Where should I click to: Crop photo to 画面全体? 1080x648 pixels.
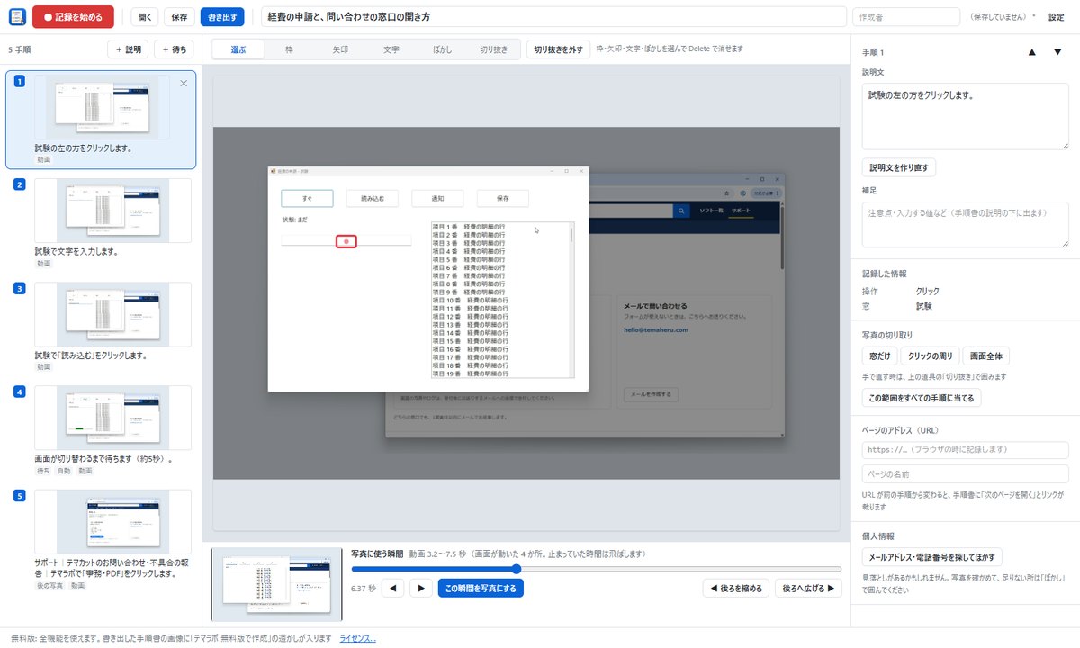pyautogui.click(x=986, y=355)
